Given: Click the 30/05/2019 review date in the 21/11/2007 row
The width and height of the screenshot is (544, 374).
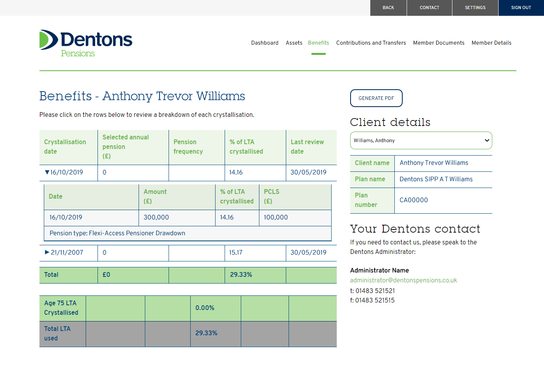Looking at the screenshot, I should point(308,252).
